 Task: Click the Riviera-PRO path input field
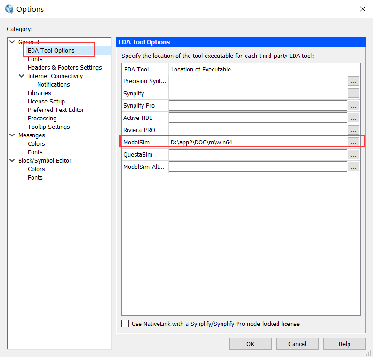point(258,130)
